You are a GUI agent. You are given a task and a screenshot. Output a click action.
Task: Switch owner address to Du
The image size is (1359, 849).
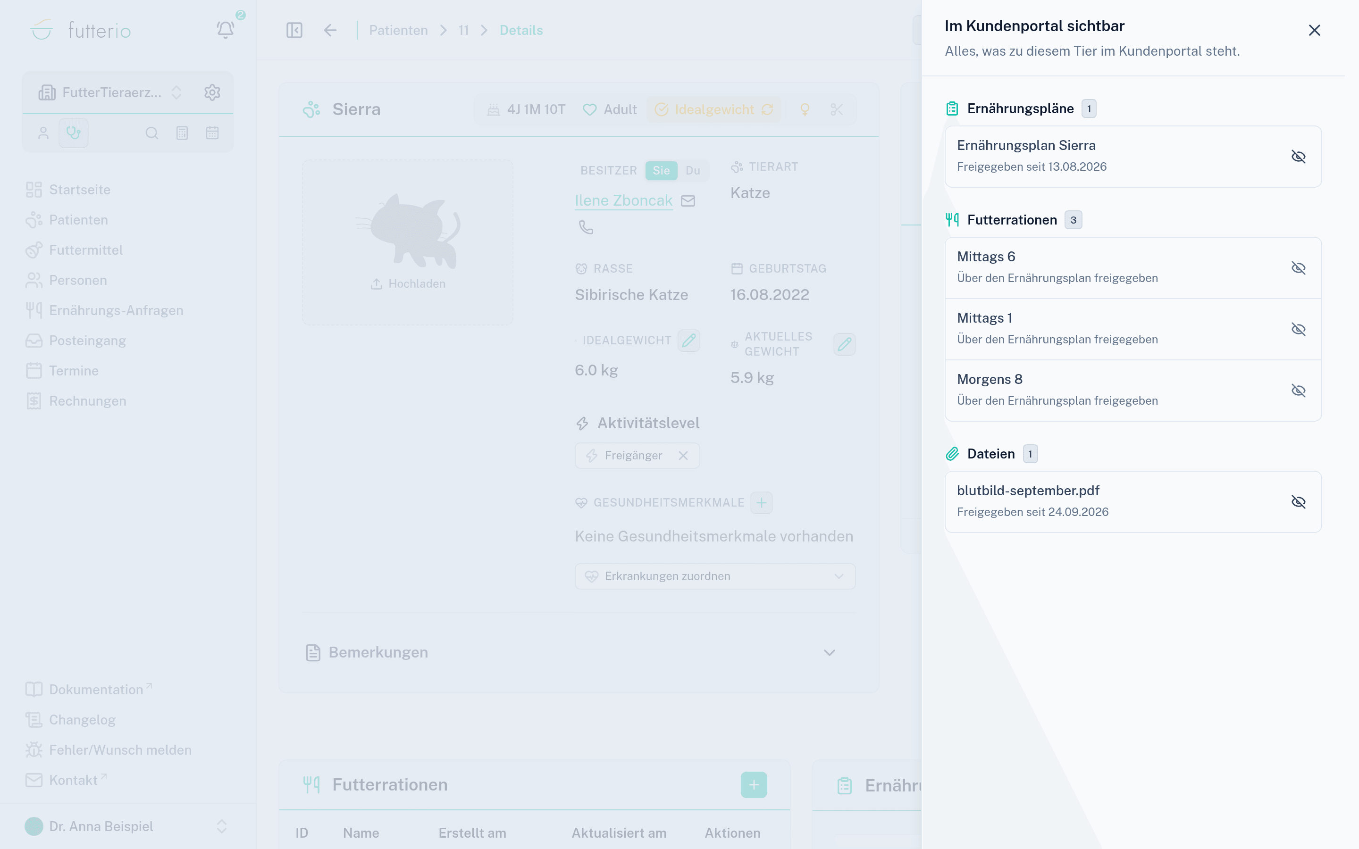[x=693, y=171]
